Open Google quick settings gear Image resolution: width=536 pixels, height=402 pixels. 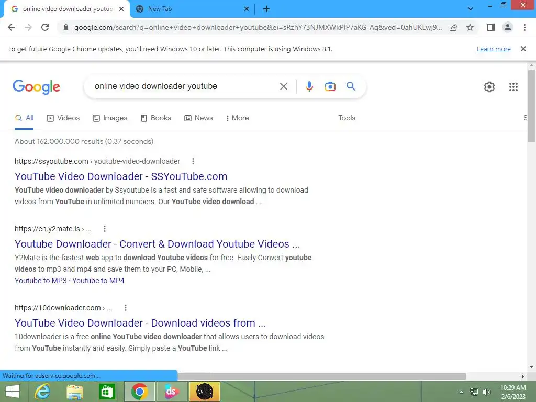tap(489, 87)
